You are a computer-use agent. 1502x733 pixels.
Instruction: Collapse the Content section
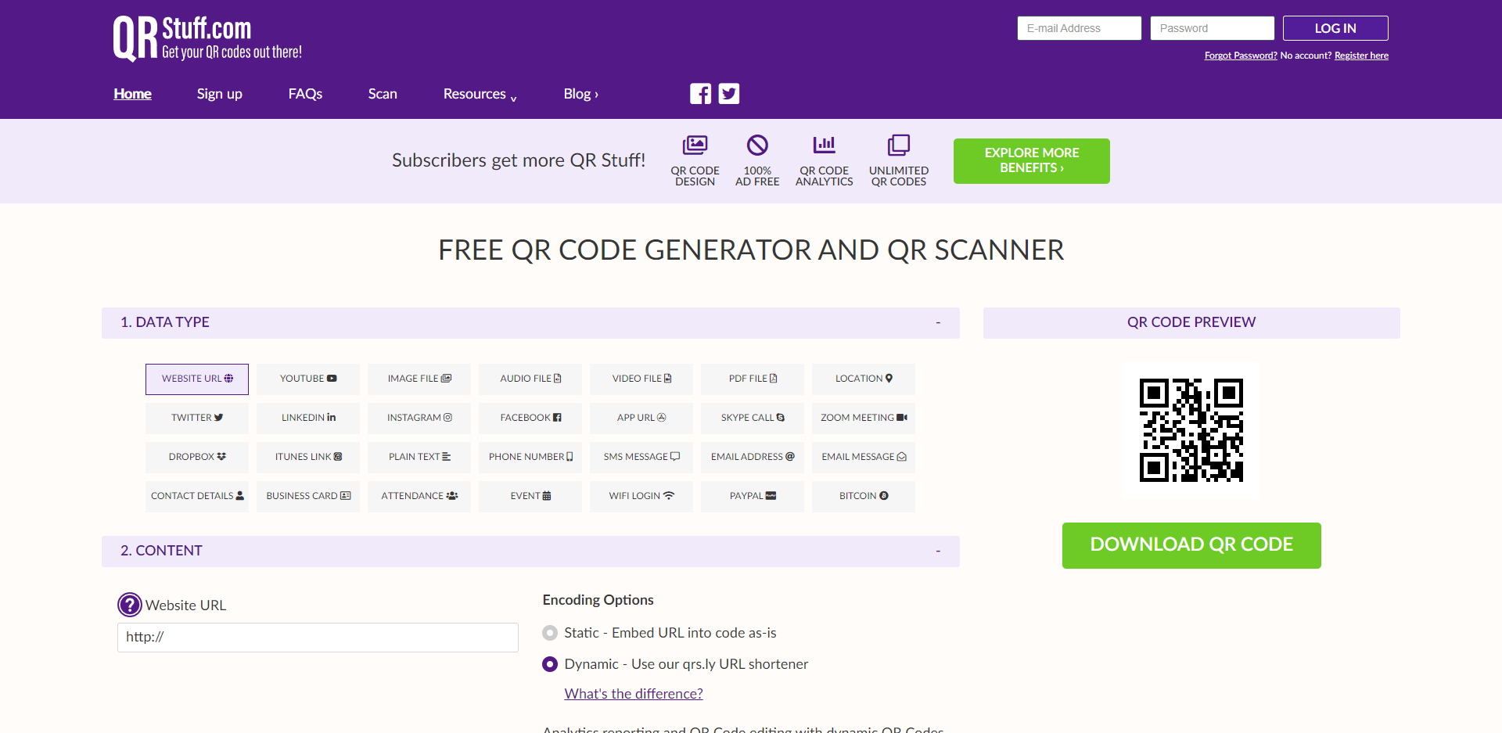click(x=937, y=551)
